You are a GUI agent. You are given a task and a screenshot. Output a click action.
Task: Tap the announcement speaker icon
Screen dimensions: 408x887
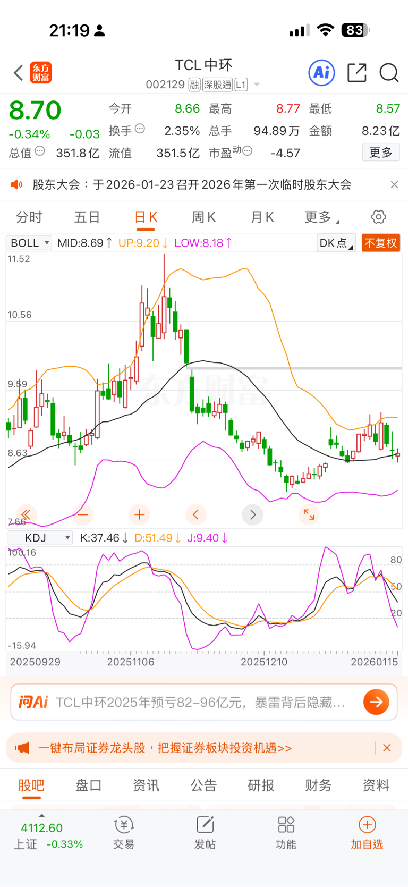[17, 184]
